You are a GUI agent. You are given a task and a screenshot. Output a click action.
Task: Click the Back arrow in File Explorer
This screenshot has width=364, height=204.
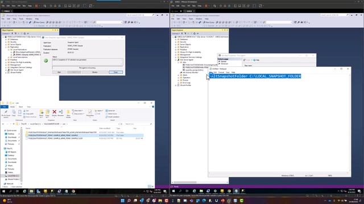(x=3, y=124)
